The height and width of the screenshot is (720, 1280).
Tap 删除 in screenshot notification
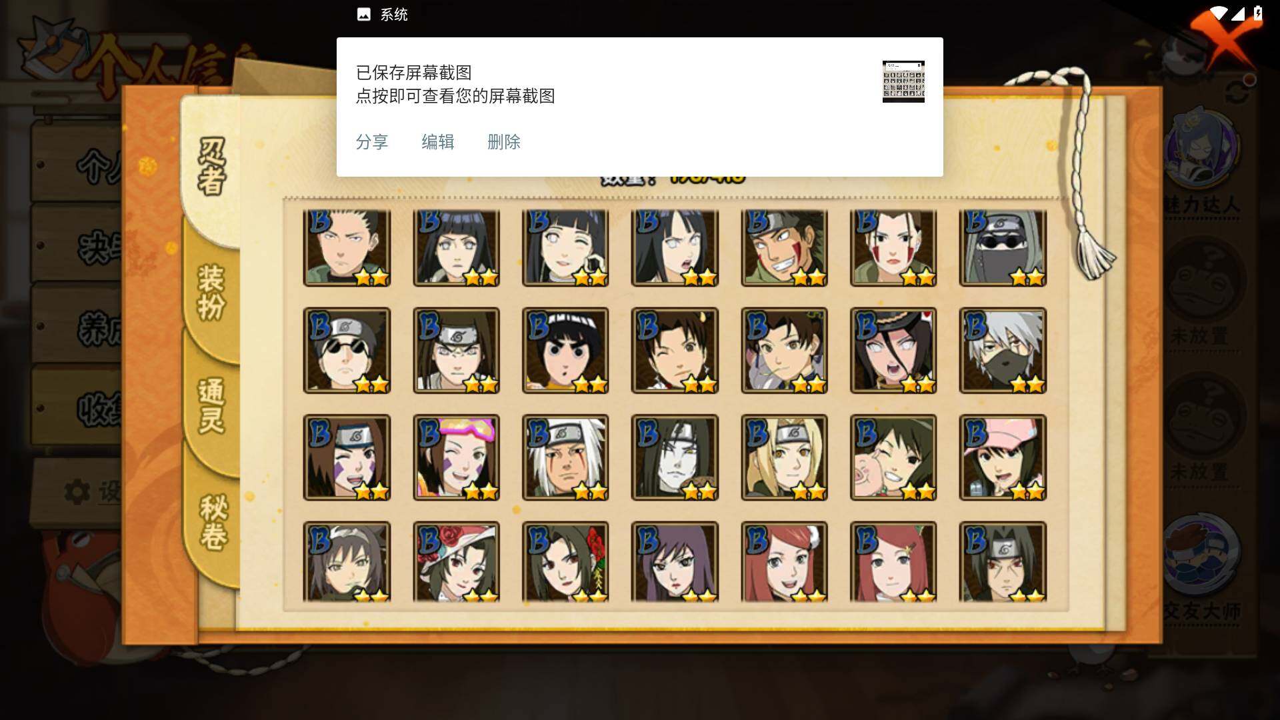click(x=504, y=142)
